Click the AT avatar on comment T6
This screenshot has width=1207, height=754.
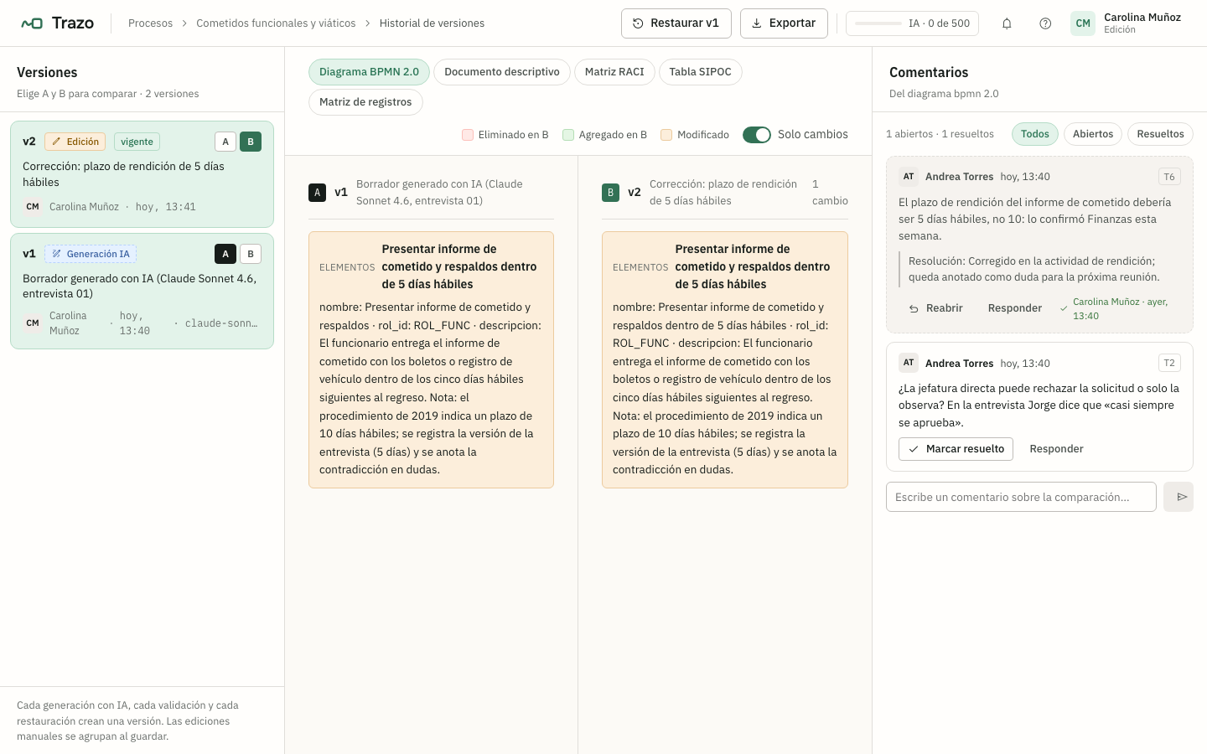(x=909, y=177)
